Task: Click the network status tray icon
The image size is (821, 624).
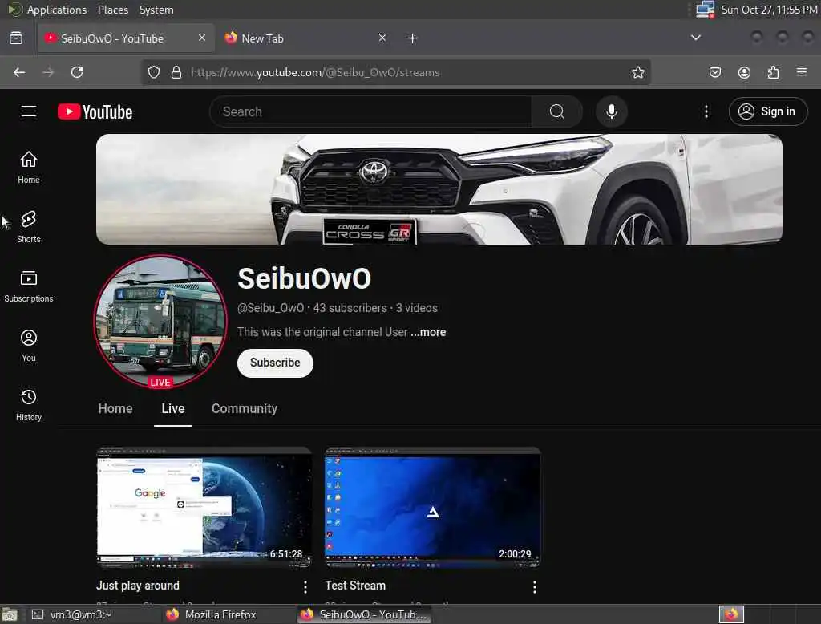Action: [706, 10]
